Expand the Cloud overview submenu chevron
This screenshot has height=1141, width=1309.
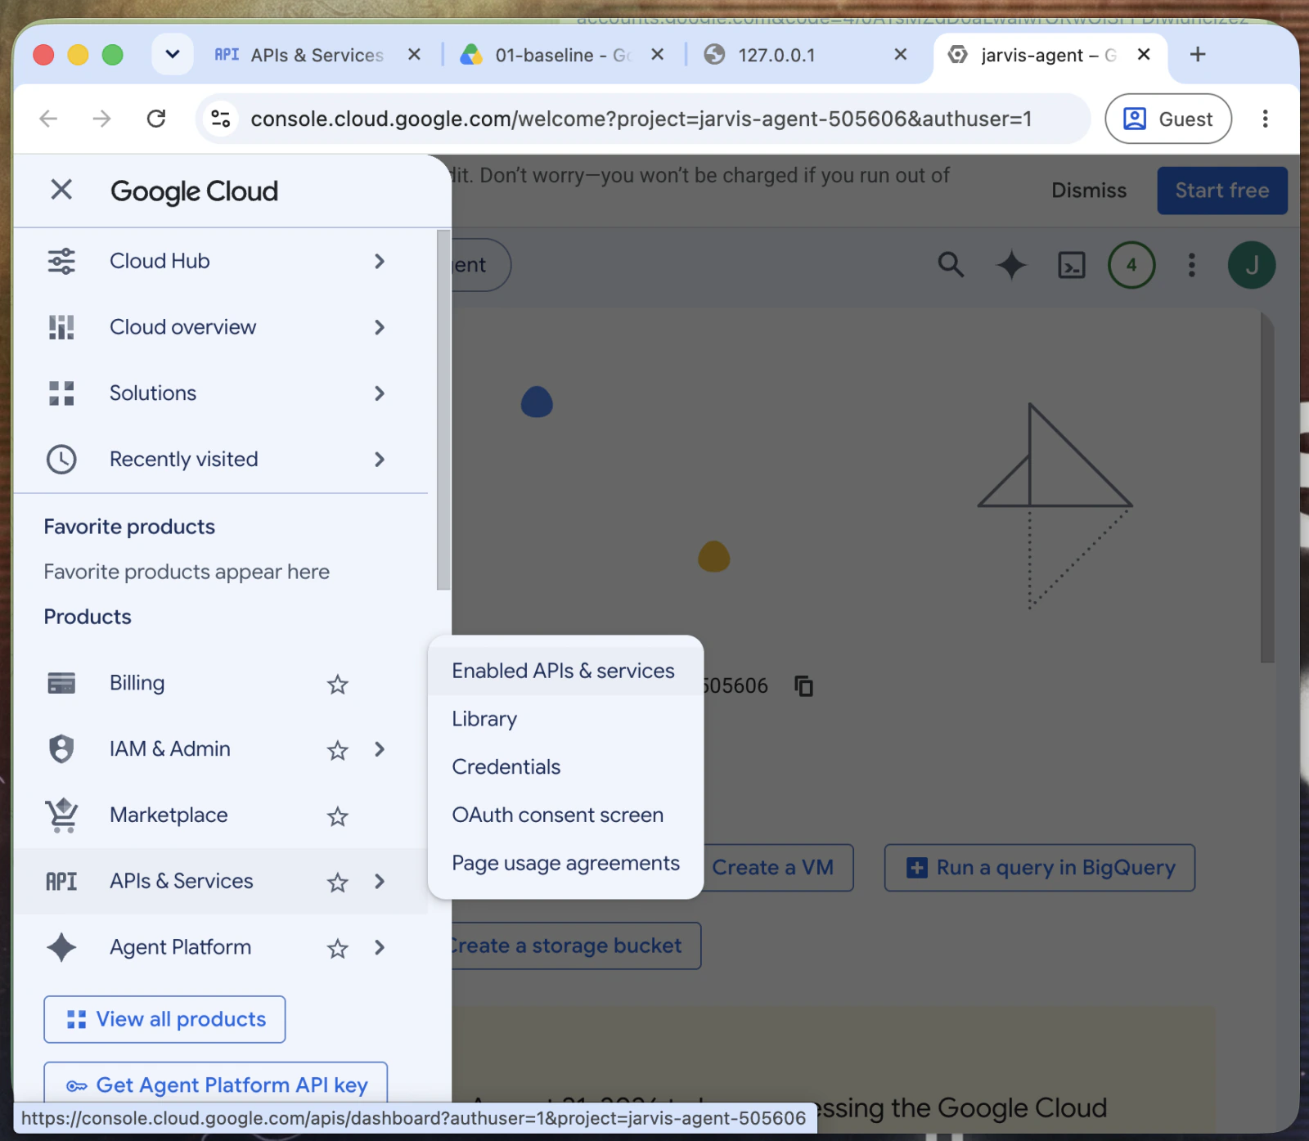point(380,327)
